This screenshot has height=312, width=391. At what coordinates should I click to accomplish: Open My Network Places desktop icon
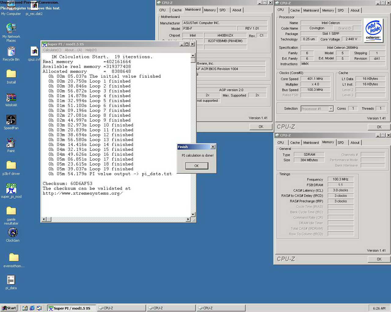(x=11, y=33)
